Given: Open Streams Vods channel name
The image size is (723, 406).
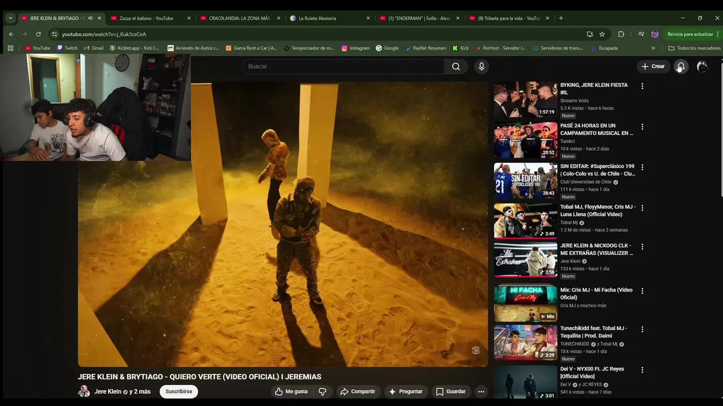Looking at the screenshot, I should pos(574,101).
